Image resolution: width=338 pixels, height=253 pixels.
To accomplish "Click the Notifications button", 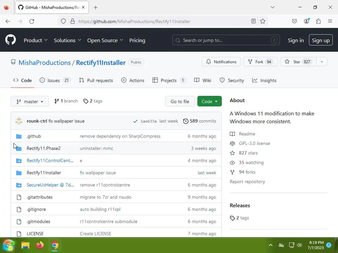I will tap(221, 62).
